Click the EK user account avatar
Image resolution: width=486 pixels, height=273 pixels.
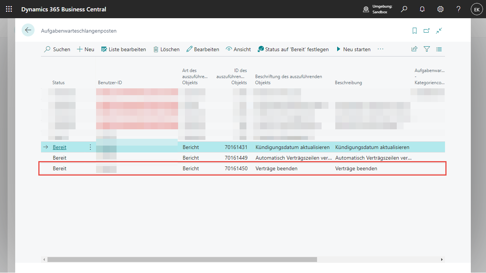click(477, 9)
